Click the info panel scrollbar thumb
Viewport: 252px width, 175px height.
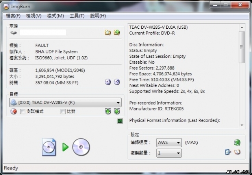(x=241, y=47)
